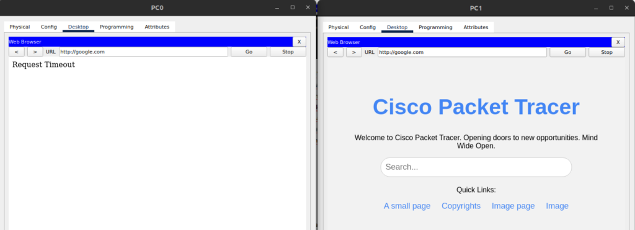Go to Attributes tab in PC1 window

click(476, 27)
